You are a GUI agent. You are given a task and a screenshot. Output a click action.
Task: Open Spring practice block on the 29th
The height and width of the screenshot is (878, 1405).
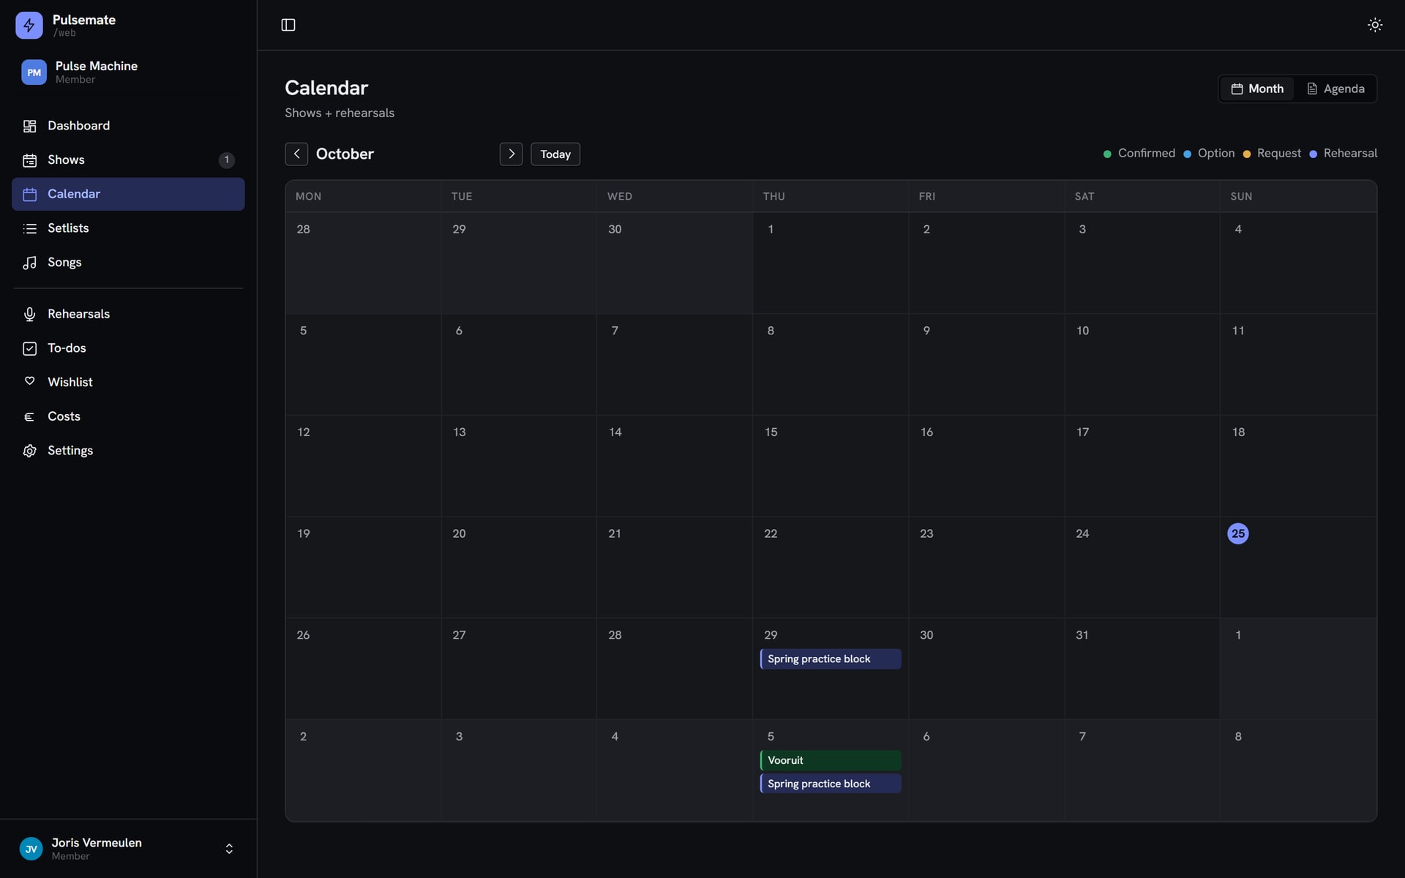click(831, 658)
